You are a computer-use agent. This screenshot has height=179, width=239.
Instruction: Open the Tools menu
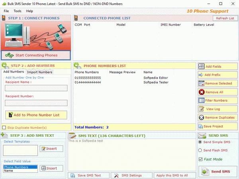point(18,11)
